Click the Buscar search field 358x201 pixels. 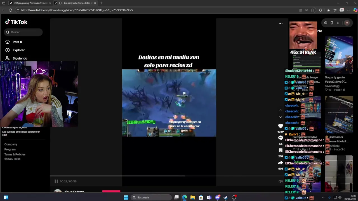(x=23, y=32)
